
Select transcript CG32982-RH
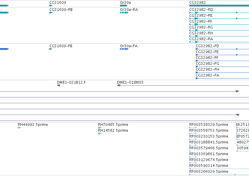[x=201, y=33]
